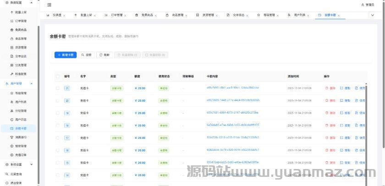This screenshot has width=385, height=186.
Task: Expand the 系统设置 sidebar group
Action: tap(18, 164)
